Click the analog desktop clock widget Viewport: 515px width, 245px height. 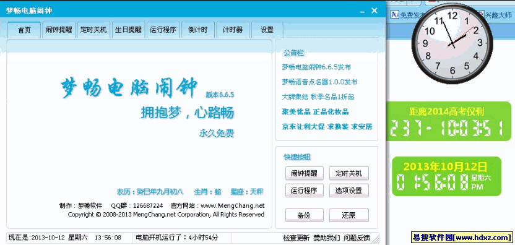(x=452, y=43)
